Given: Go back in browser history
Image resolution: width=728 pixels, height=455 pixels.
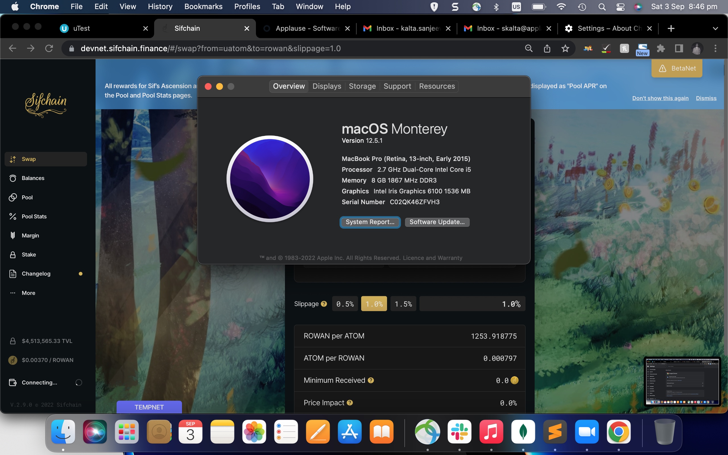Looking at the screenshot, I should [x=12, y=48].
